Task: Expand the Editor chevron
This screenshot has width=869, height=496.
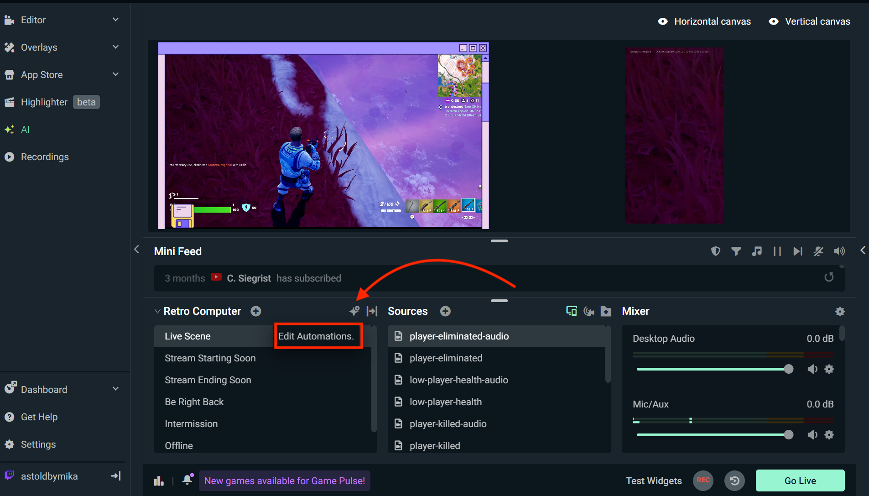Action: pyautogui.click(x=115, y=20)
